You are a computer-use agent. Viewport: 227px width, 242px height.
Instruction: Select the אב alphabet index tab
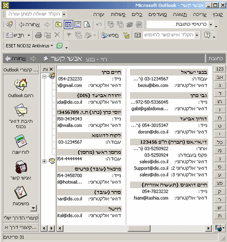(220, 77)
